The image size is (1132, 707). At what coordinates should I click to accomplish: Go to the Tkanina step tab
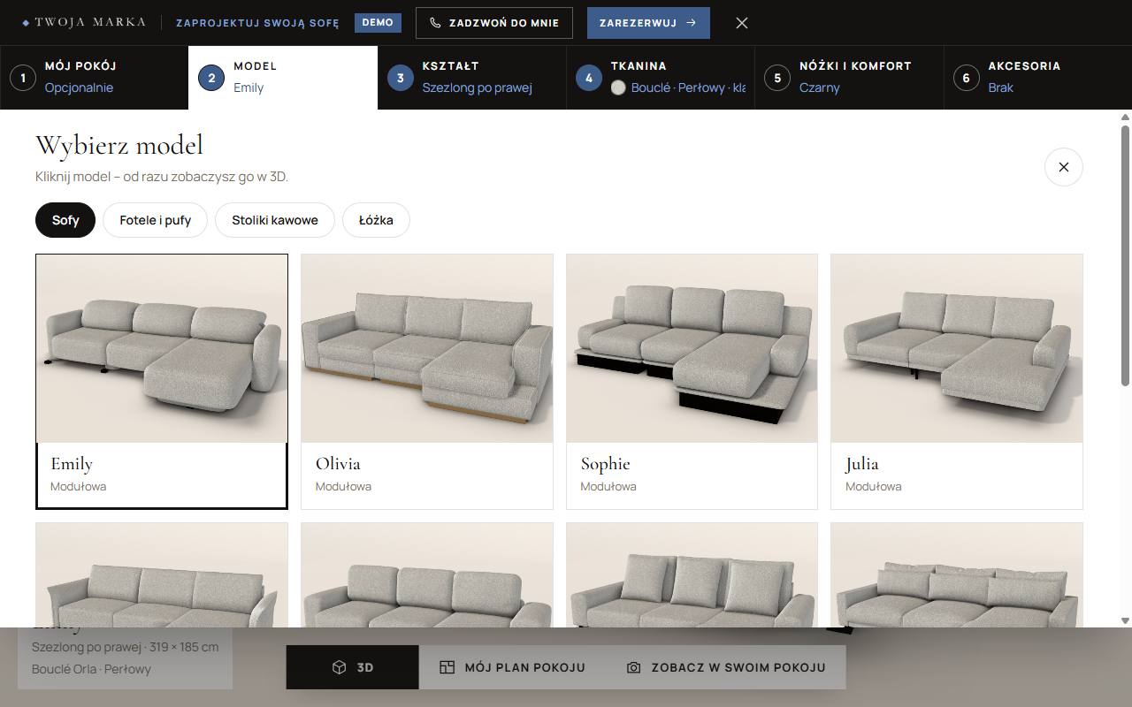[x=660, y=78]
